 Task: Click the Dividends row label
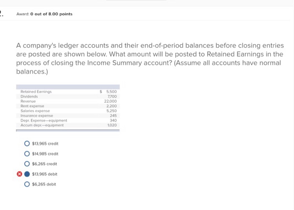[29, 96]
